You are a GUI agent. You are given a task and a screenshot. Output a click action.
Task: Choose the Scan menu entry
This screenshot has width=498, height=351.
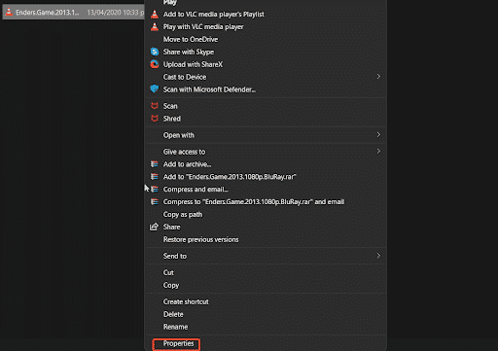point(170,106)
